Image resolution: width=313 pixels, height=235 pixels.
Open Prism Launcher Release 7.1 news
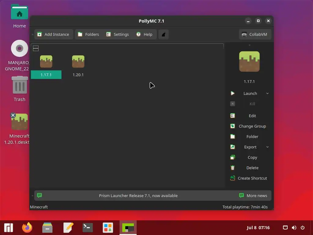[x=138, y=196]
